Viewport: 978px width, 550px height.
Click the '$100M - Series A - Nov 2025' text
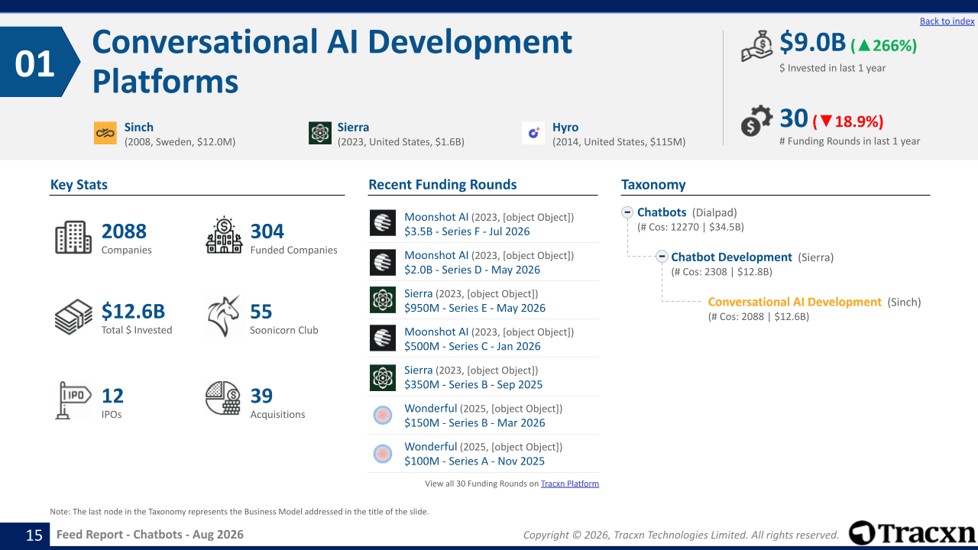coord(474,461)
